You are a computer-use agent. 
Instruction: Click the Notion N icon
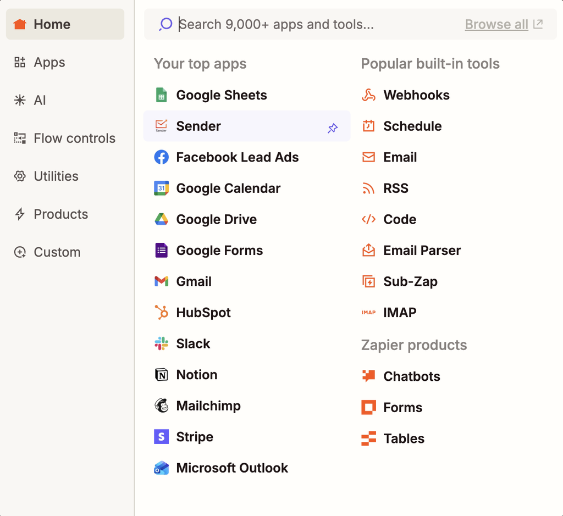pyautogui.click(x=161, y=375)
